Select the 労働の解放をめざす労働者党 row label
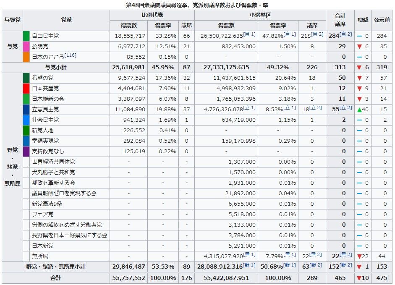The width and height of the screenshot is (395, 285). pyautogui.click(x=66, y=225)
